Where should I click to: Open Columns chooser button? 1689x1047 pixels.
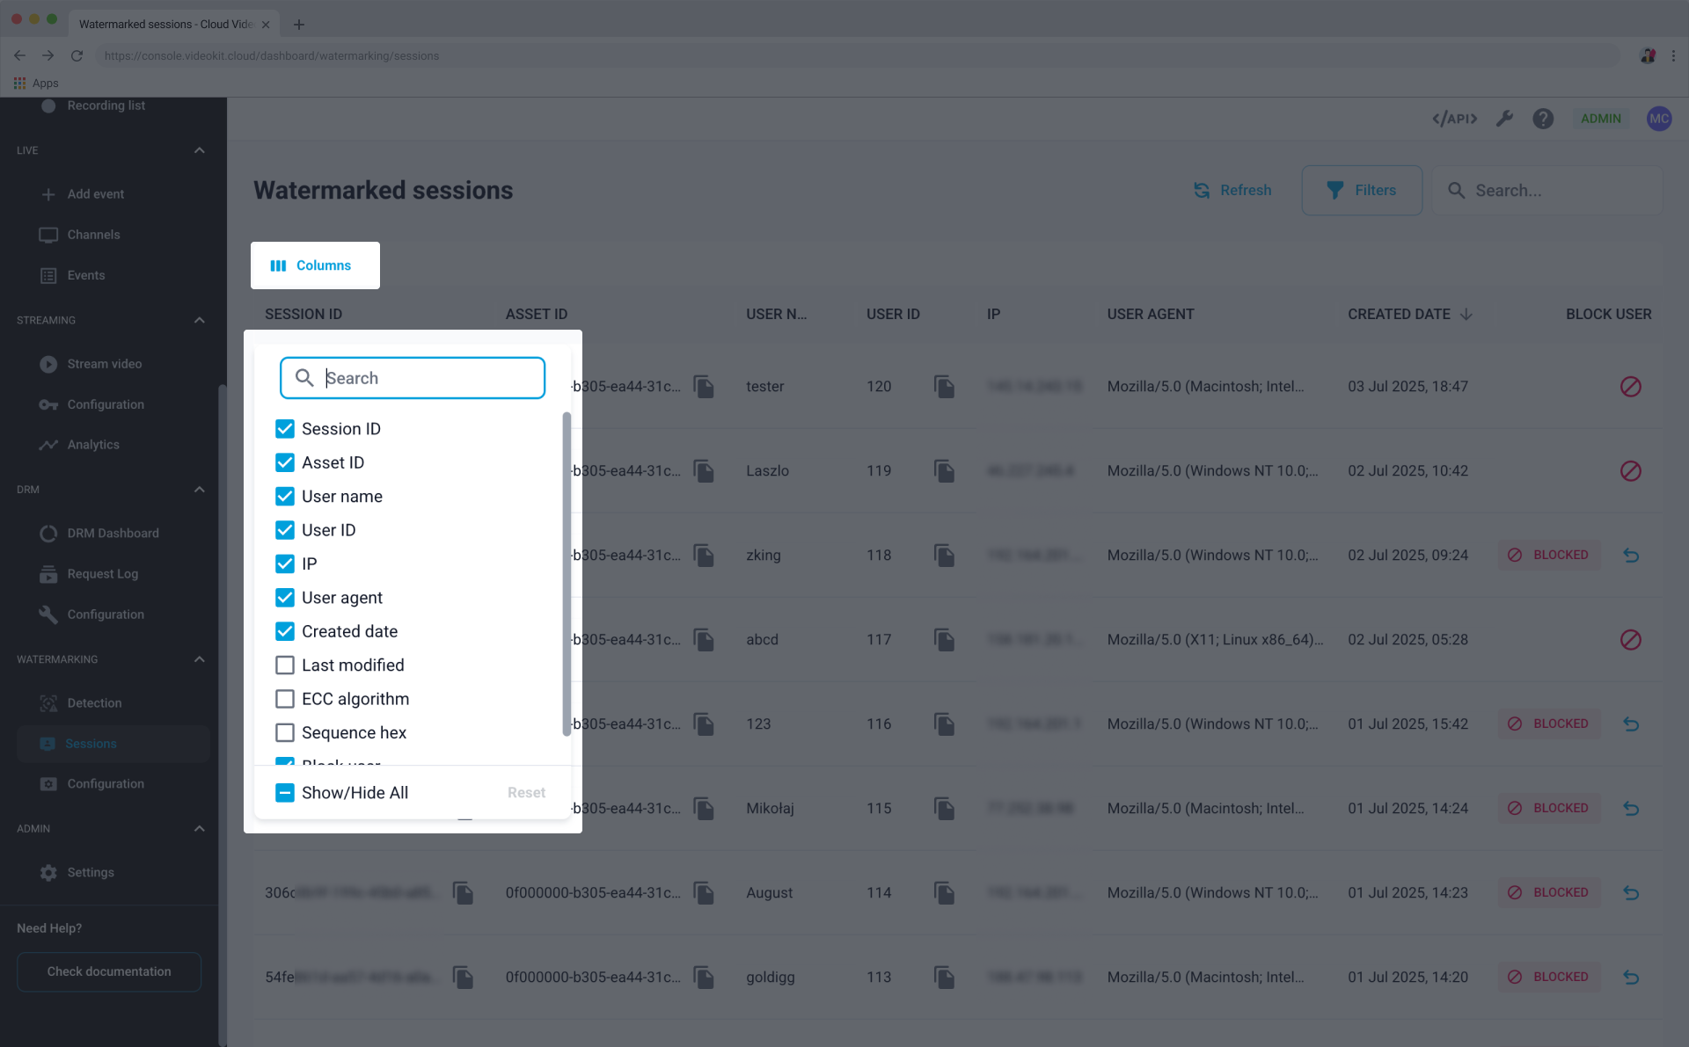pos(315,265)
